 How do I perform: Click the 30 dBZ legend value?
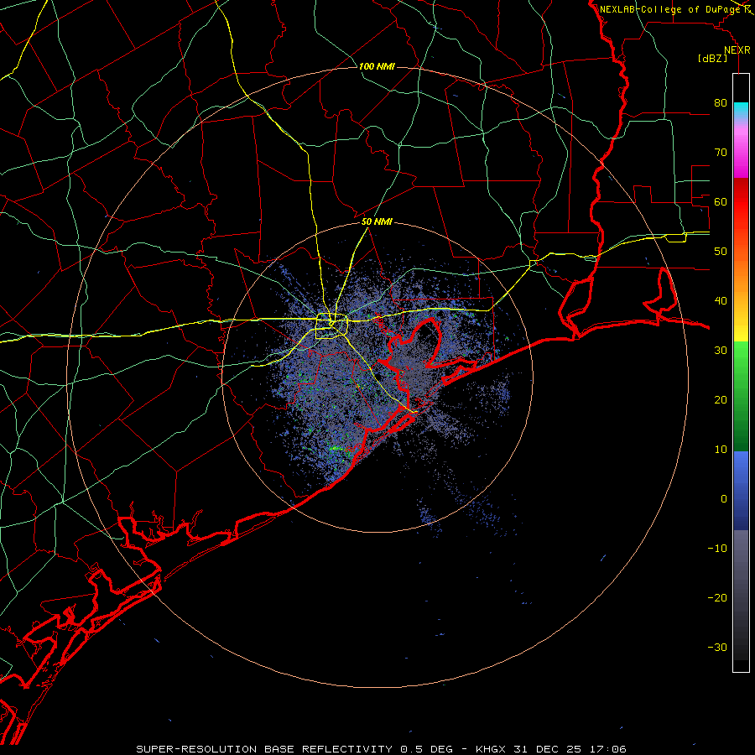(x=721, y=351)
